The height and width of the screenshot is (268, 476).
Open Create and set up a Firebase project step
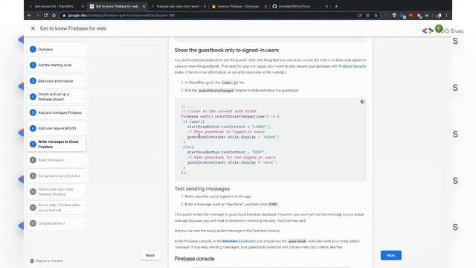57,97
